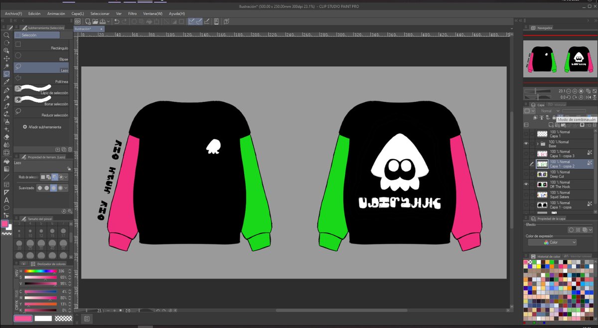Screen dimensions: 598x328
Task: Click the Redo arrow in top toolbar
Action: [x=125, y=21]
